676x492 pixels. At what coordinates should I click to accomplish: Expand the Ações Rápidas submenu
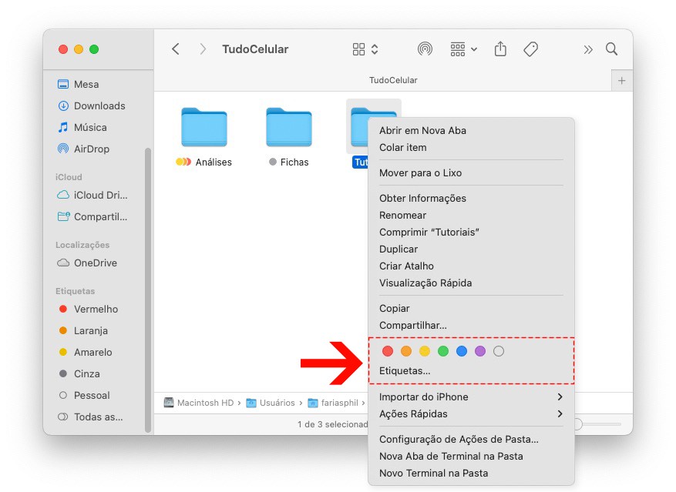click(x=470, y=413)
